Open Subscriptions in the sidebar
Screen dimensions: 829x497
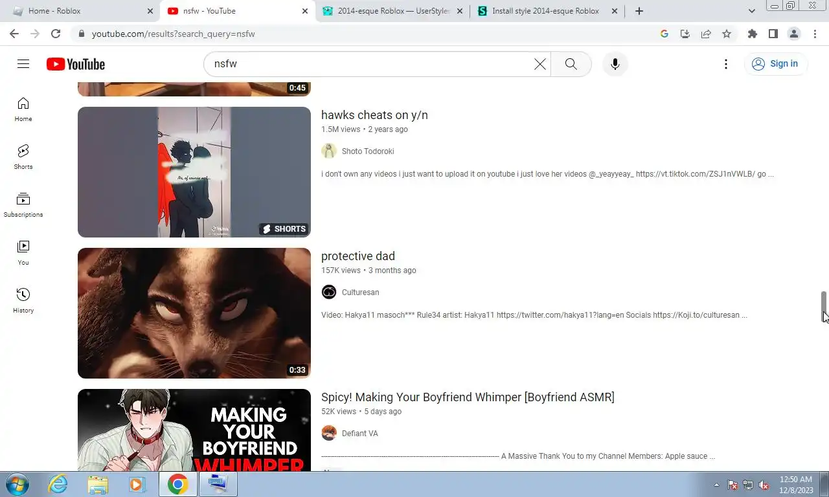pos(23,205)
